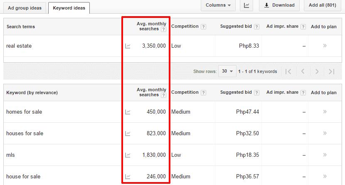Click help icon next to Competition header
Image resolution: width=345 pixels, height=185 pixels.
tap(203, 27)
